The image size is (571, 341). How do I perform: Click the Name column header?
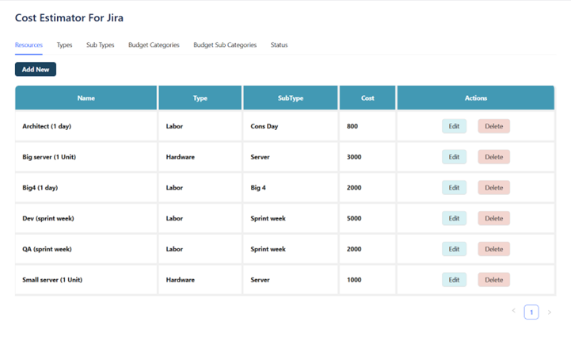click(x=86, y=98)
